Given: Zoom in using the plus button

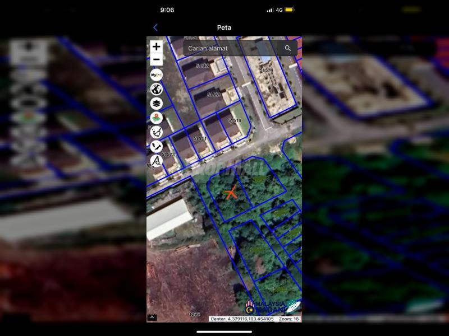Looking at the screenshot, I should [x=156, y=46].
